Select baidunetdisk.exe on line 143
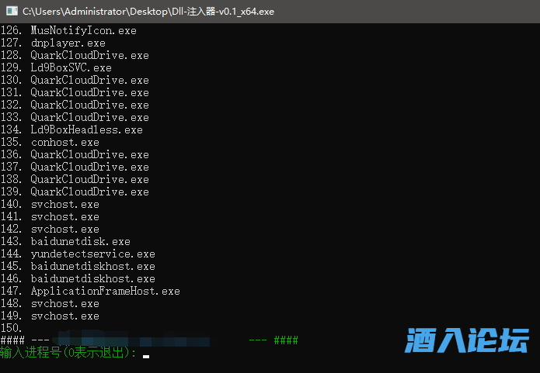The width and height of the screenshot is (540, 373). tap(80, 241)
